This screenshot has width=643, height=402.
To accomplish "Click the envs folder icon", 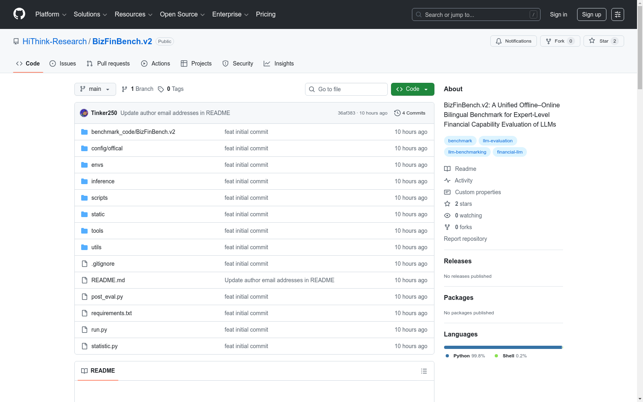I will click(84, 165).
